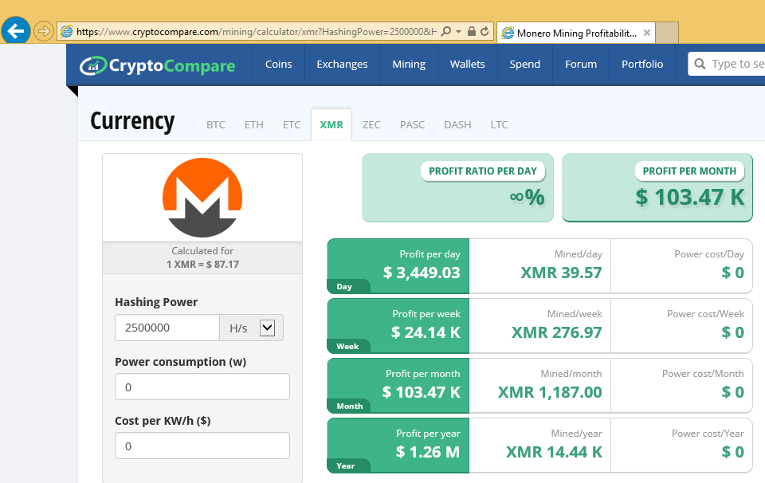765x483 pixels.
Task: Close the Monero Mining Profitability tab
Action: click(647, 33)
